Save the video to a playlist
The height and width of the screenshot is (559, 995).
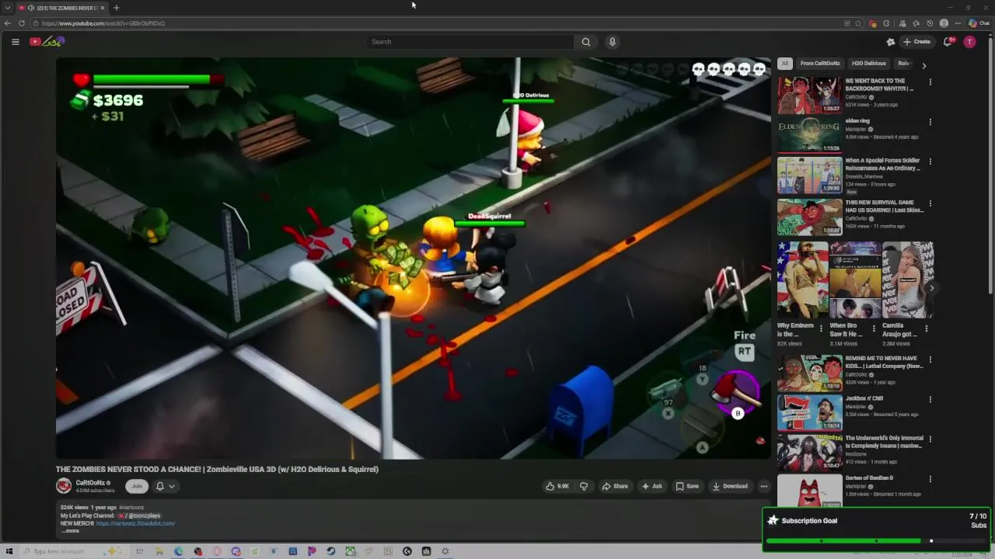pos(686,486)
